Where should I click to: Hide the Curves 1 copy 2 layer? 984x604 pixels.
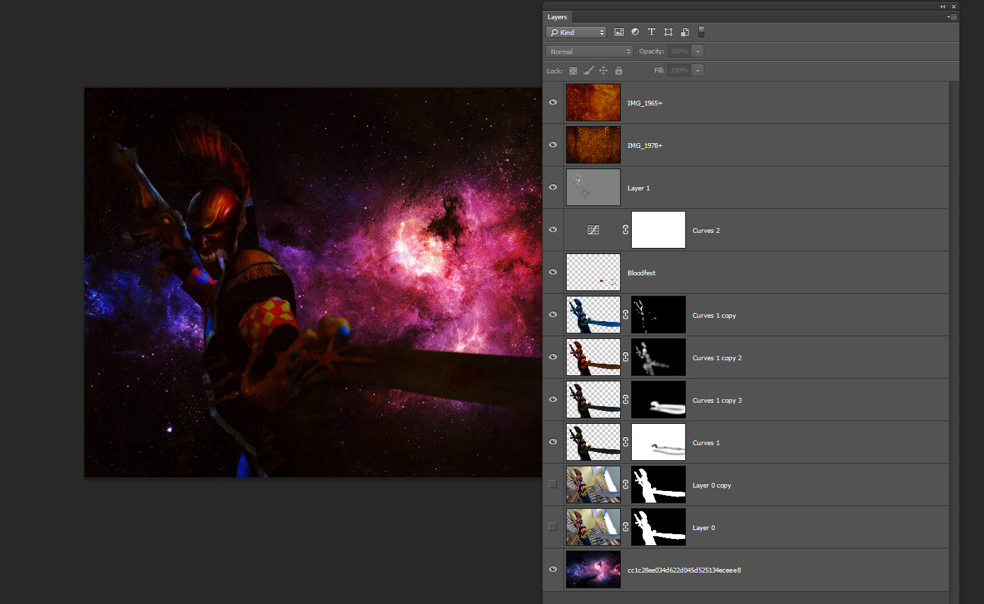(553, 357)
